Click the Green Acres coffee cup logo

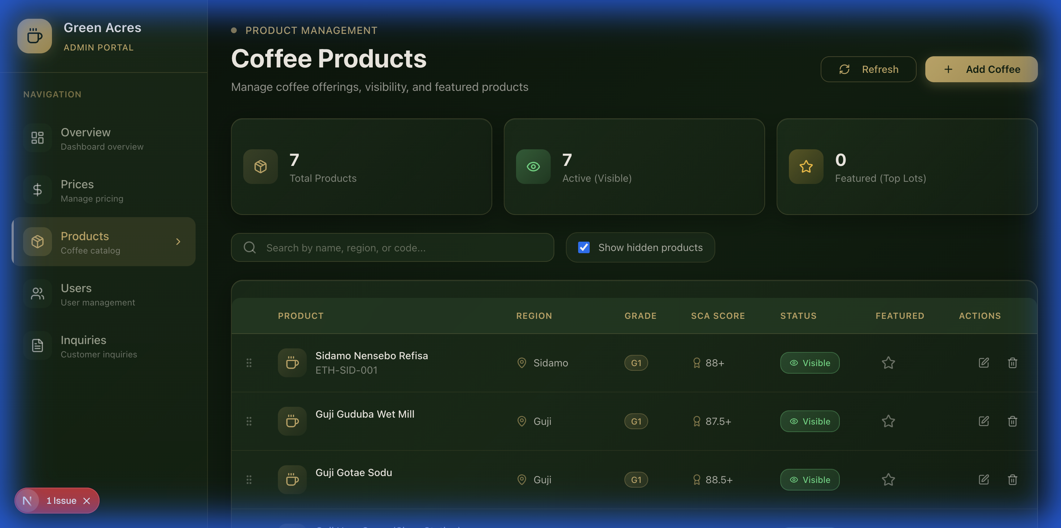click(x=34, y=36)
